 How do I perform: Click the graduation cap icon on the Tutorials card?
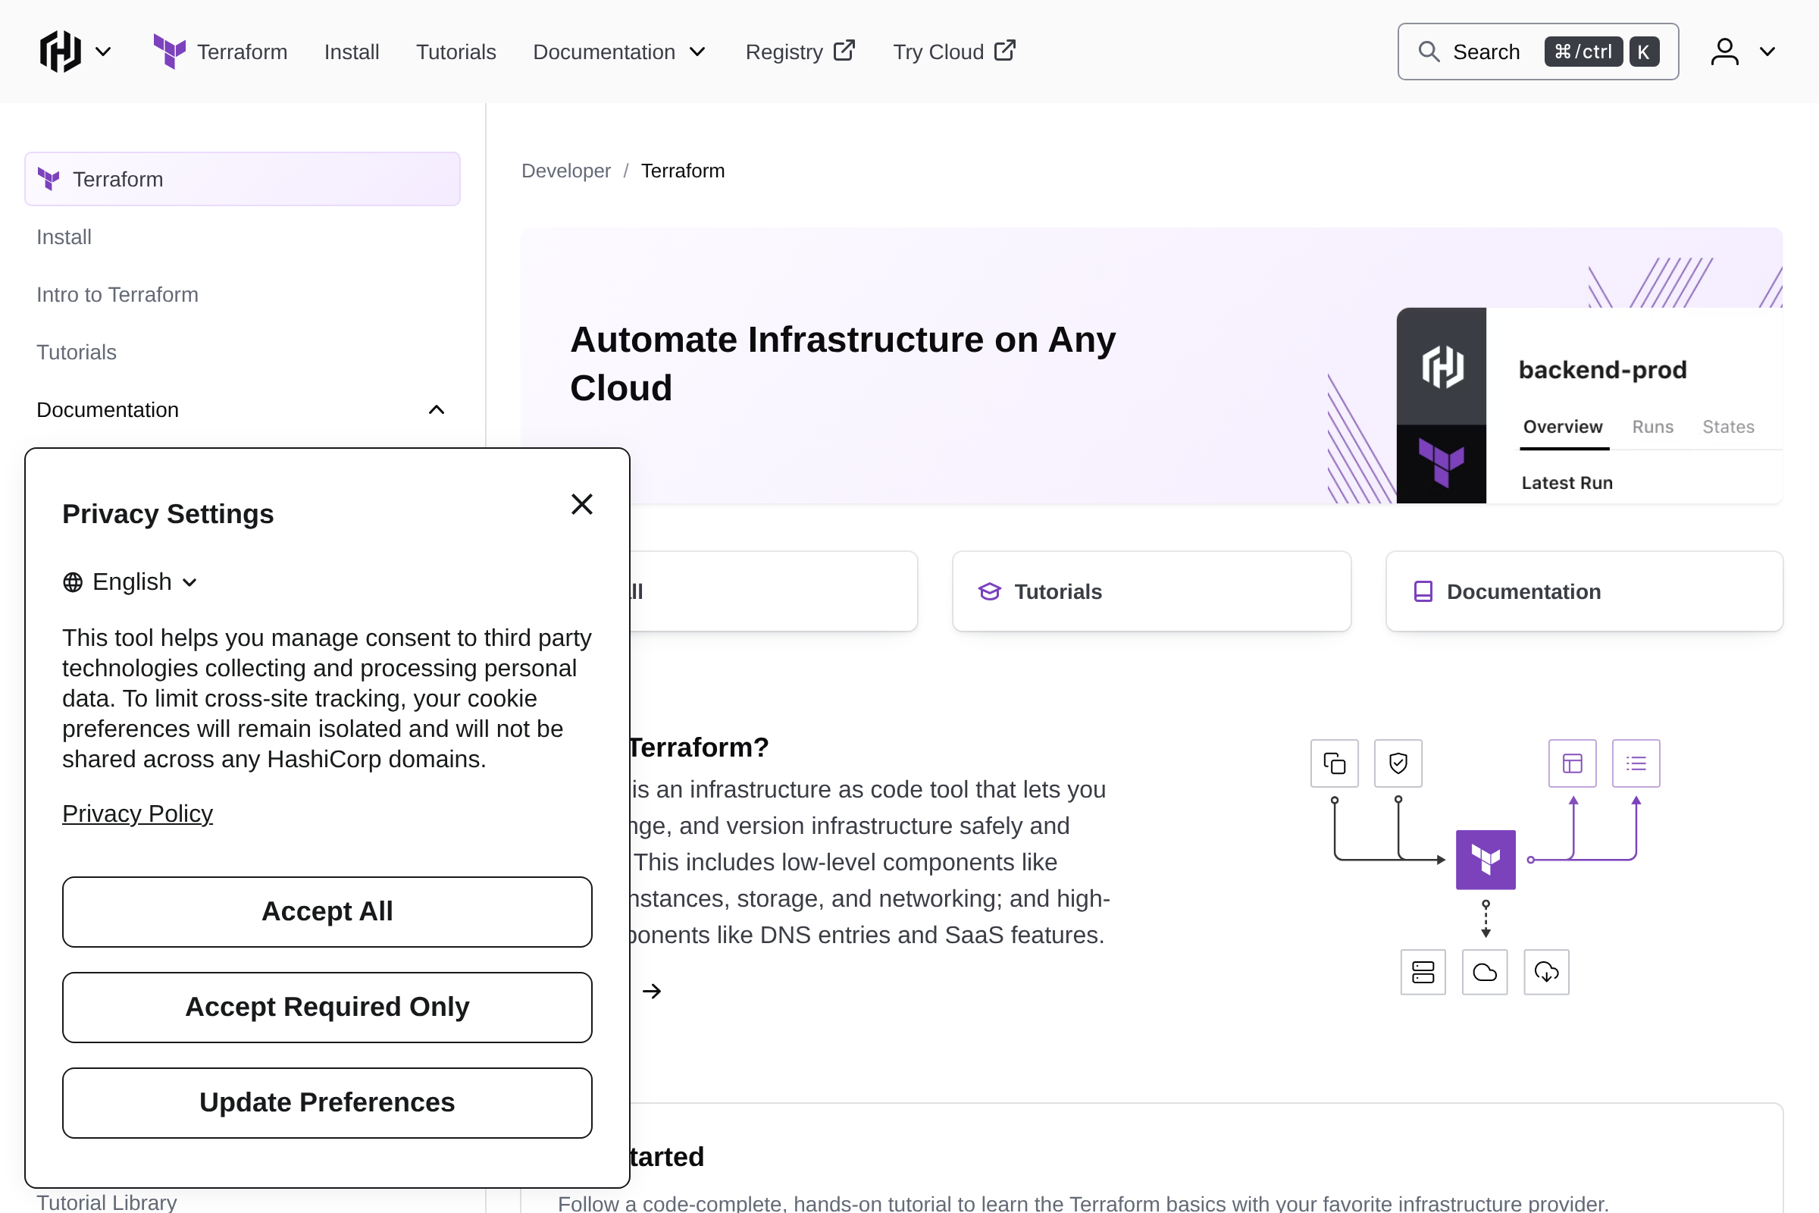(x=989, y=591)
